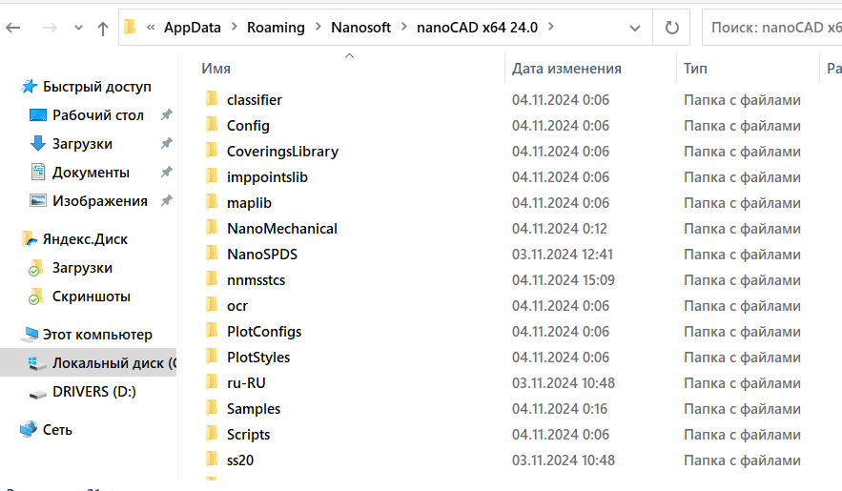Click nanoCAD x64 24.0 breadcrumb
The image size is (842, 491).
[x=477, y=28]
